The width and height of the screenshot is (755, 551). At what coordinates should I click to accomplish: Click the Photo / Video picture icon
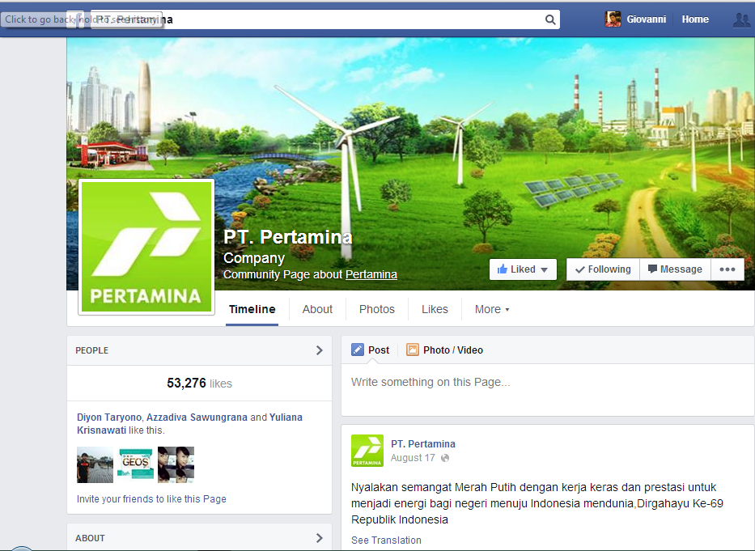[x=412, y=350]
